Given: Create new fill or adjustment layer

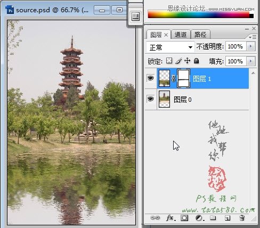Looking at the screenshot, I should click(x=199, y=218).
